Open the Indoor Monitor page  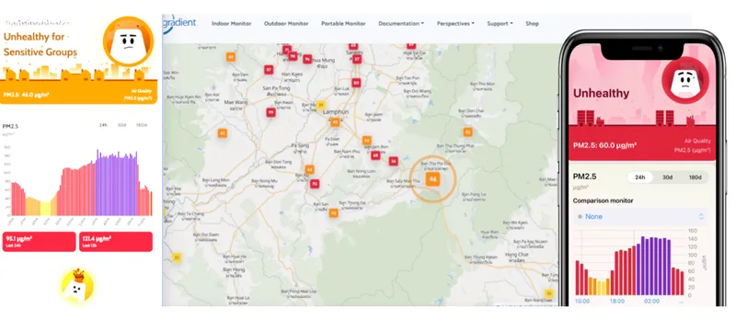click(x=232, y=23)
